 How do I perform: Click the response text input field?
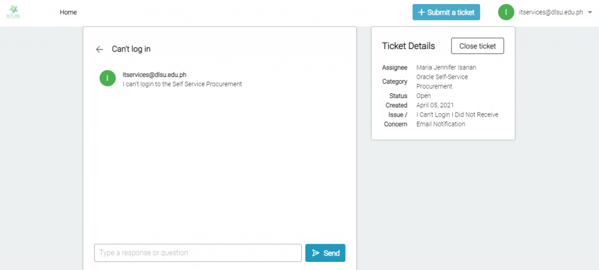pos(198,253)
